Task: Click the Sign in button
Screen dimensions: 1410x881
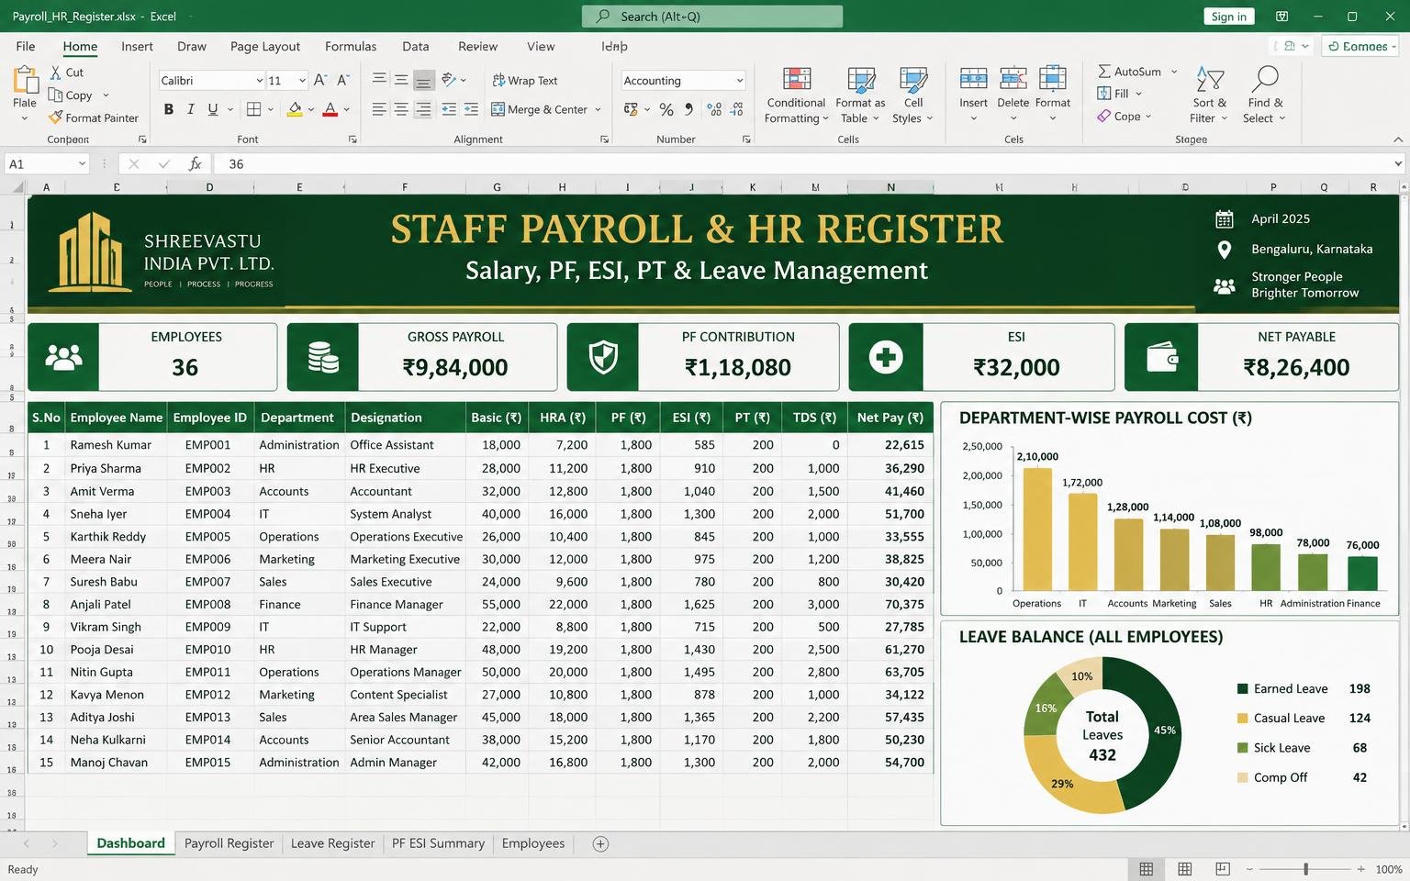Action: [1228, 17]
